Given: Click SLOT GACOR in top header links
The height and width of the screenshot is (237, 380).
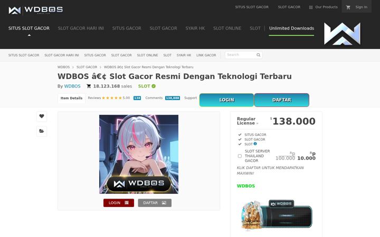Looking at the screenshot, I should tap(289, 7).
